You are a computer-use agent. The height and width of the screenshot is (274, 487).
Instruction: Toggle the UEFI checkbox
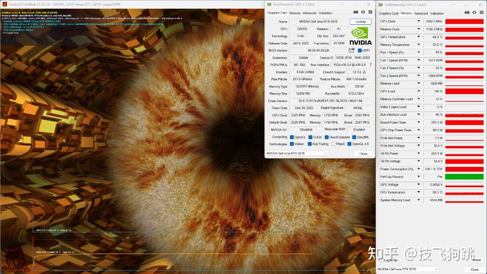tap(360, 50)
